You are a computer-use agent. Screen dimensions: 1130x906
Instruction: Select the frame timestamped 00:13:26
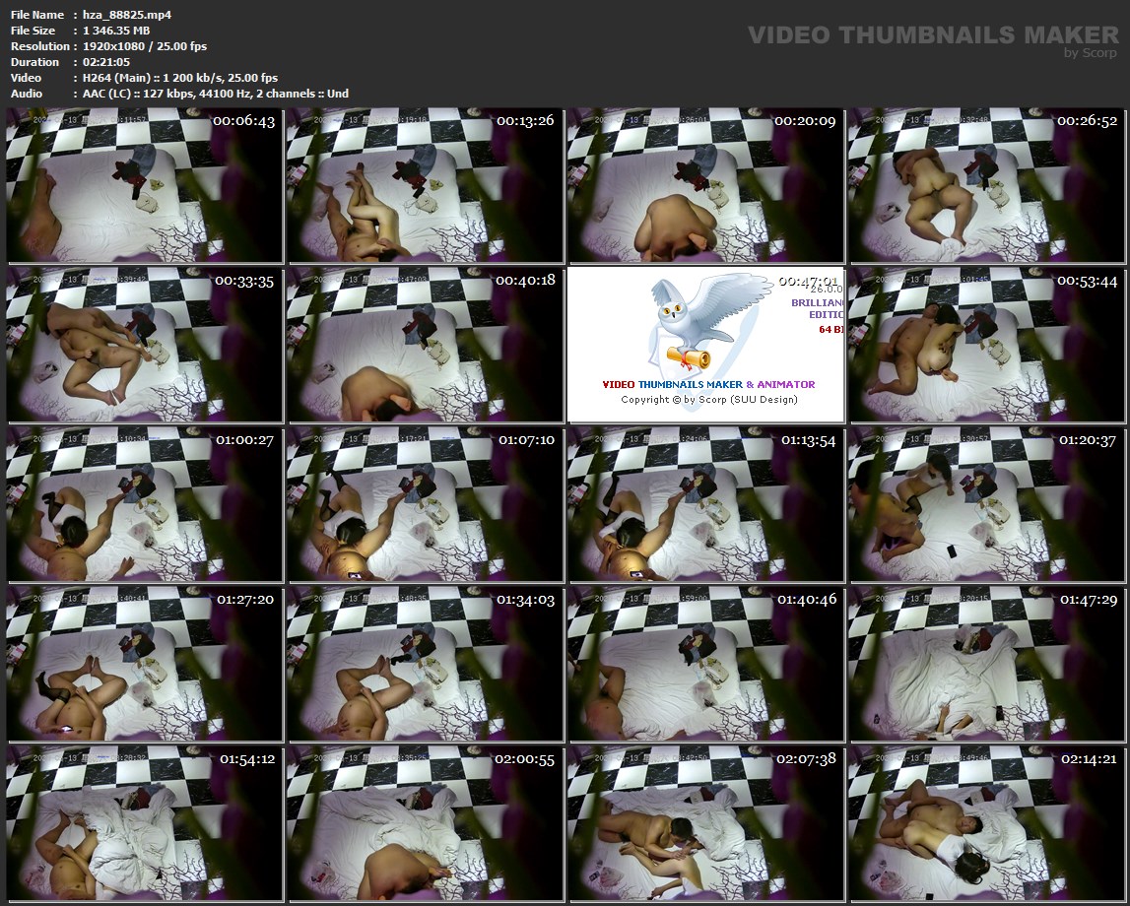pos(426,185)
